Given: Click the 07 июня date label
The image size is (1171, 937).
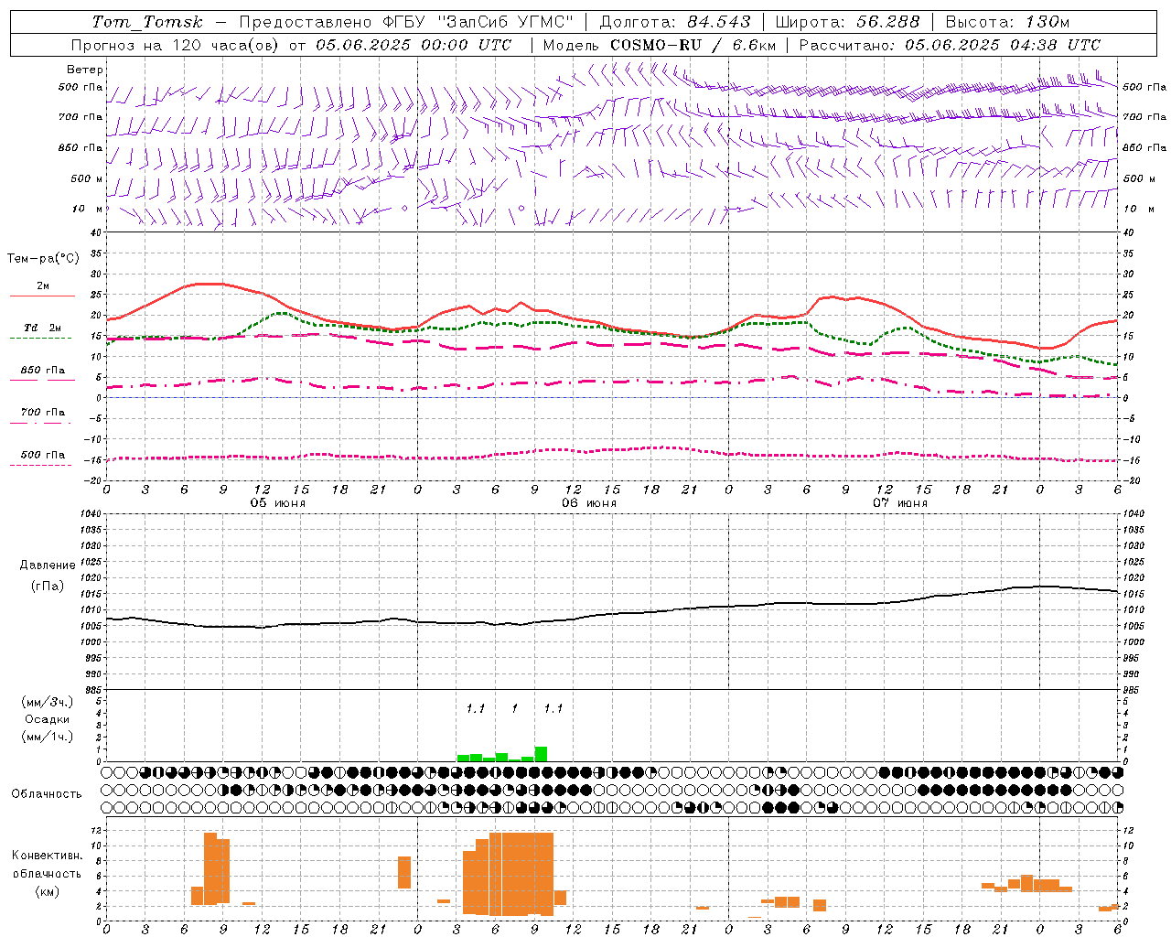Looking at the screenshot, I should pos(899,503).
